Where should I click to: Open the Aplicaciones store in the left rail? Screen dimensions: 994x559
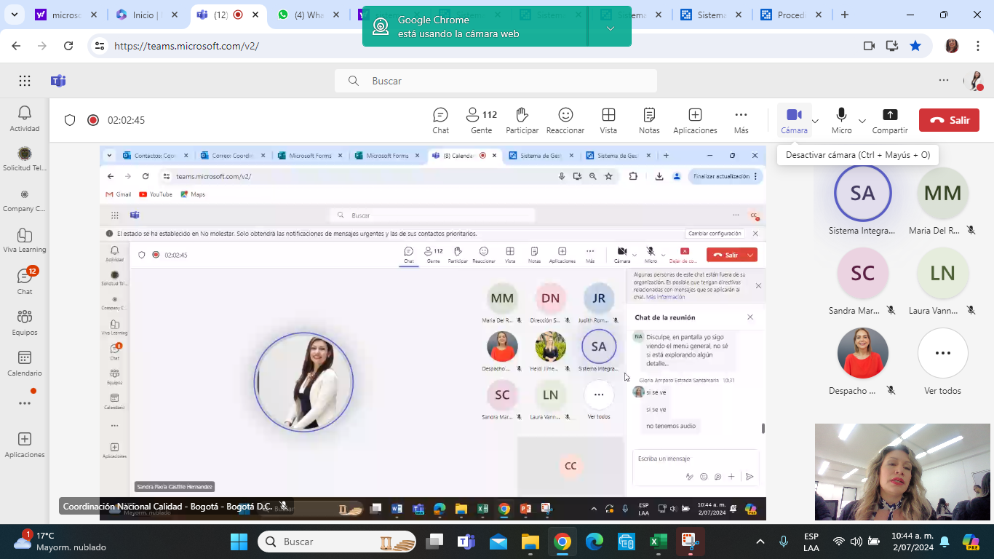[x=25, y=445]
